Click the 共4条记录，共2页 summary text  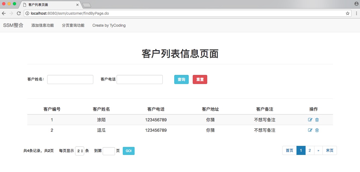tap(39, 151)
